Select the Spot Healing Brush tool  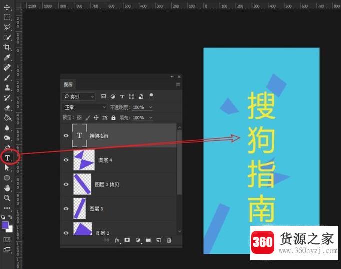pyautogui.click(x=7, y=67)
